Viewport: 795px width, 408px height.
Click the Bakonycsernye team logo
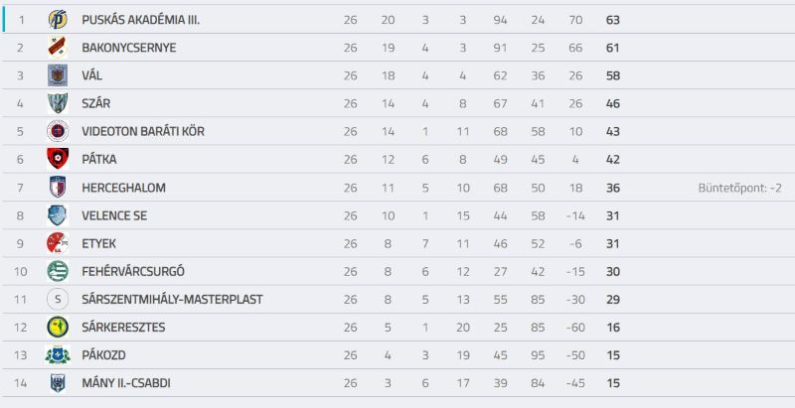tap(58, 48)
